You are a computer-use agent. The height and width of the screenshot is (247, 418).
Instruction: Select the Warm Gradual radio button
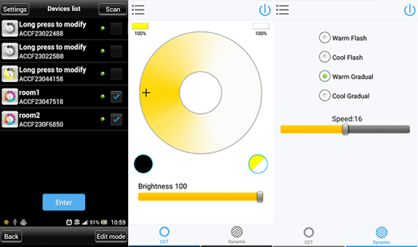click(325, 76)
